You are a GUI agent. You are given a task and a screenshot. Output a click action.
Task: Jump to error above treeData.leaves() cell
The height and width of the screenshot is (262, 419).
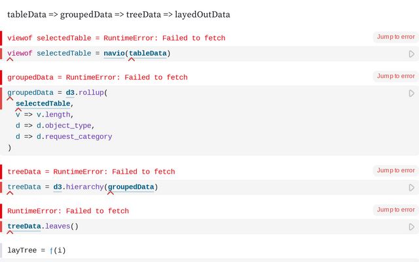(x=395, y=210)
